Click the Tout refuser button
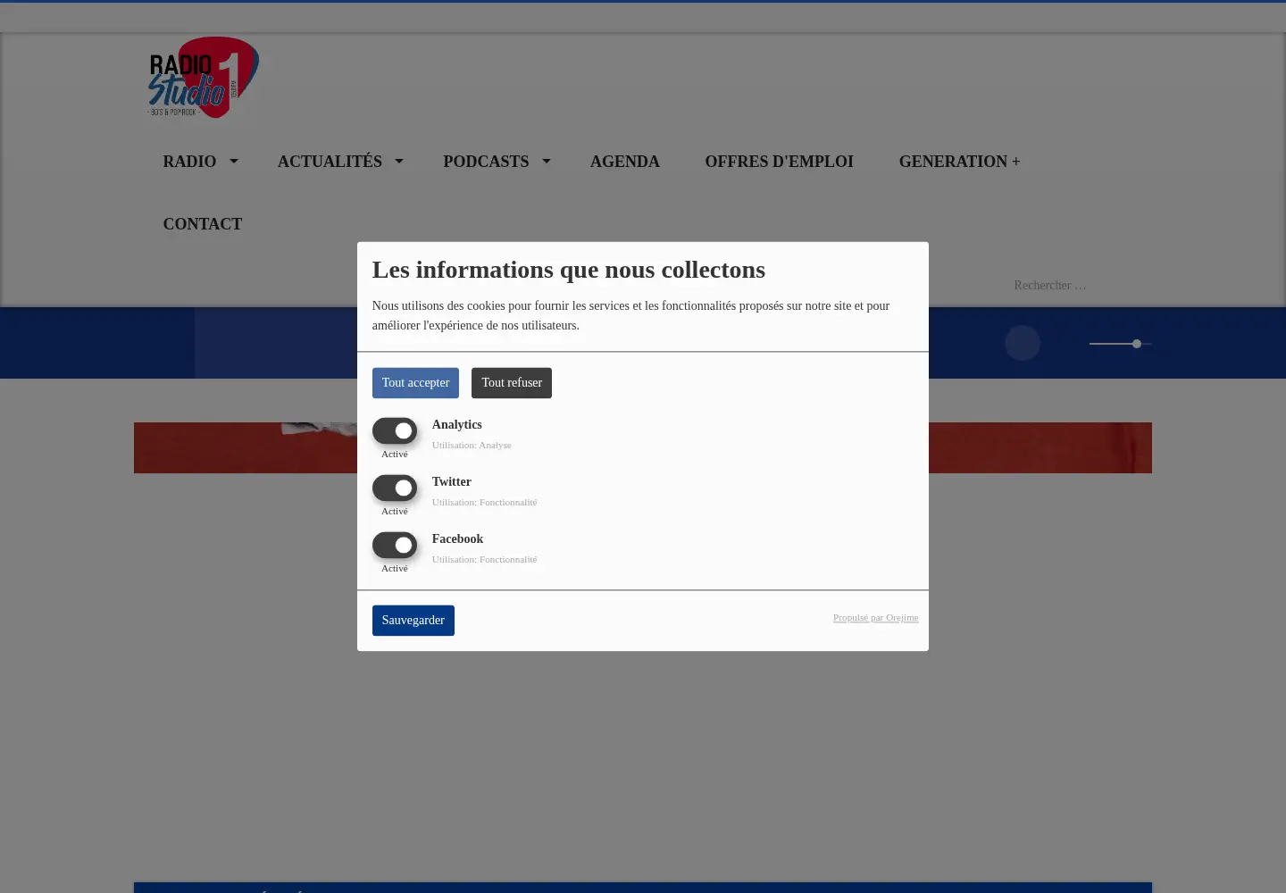 pos(512,383)
